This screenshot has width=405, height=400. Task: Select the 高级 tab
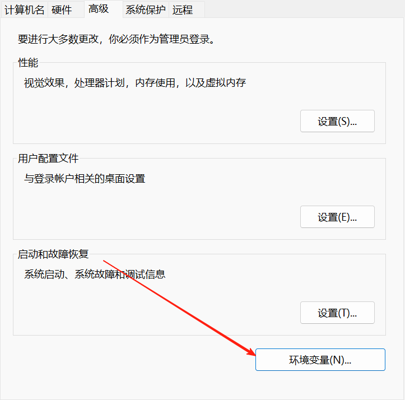coord(103,9)
